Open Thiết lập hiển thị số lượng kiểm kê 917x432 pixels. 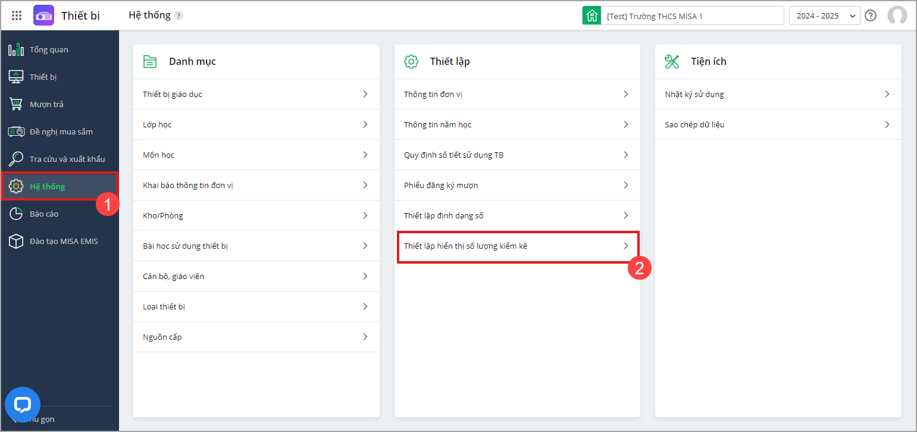(465, 246)
